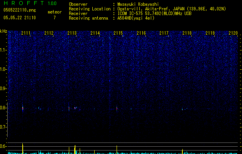Click the 2118 time marker
The height and width of the screenshot is (154, 242).
pos(187,33)
